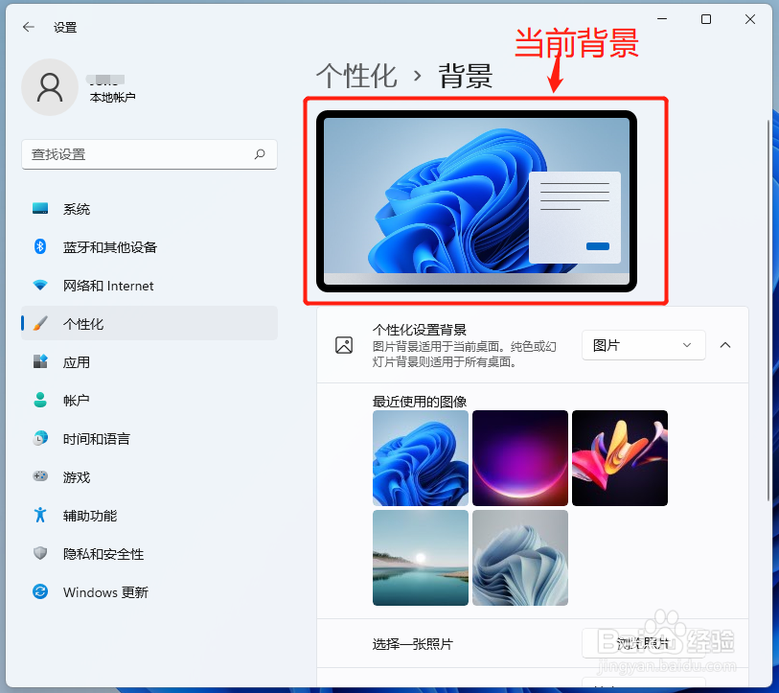Click the 个性化 breadcrumb link
The height and width of the screenshot is (693, 779).
pos(356,76)
